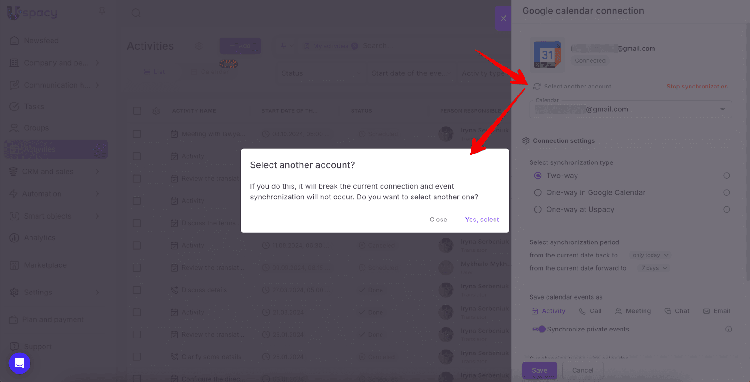The image size is (750, 382).
Task: Click the Stop synchronization link
Action: (697, 87)
